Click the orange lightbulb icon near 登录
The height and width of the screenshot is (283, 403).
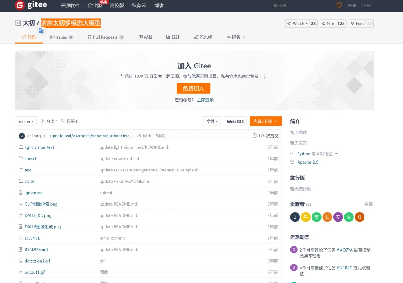(339, 6)
